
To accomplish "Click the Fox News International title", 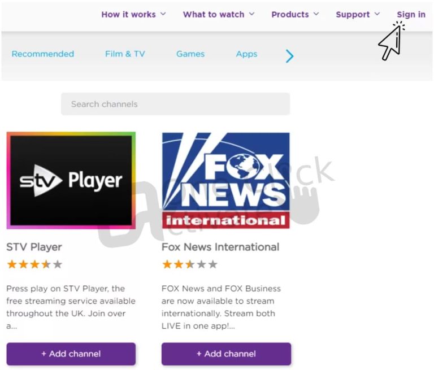I will pos(220,247).
